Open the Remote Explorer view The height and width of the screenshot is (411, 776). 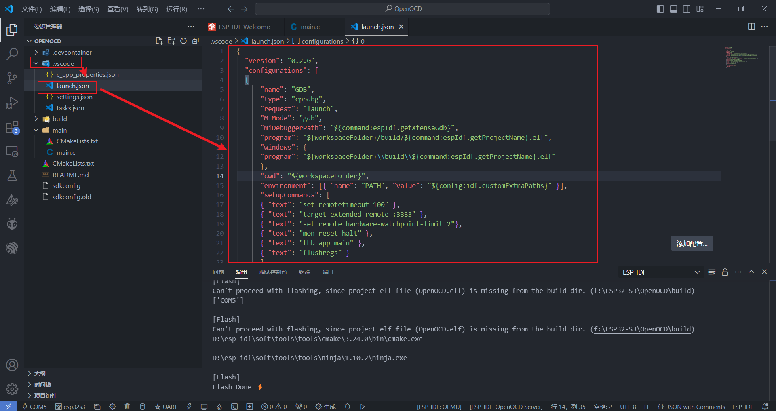coord(12,152)
